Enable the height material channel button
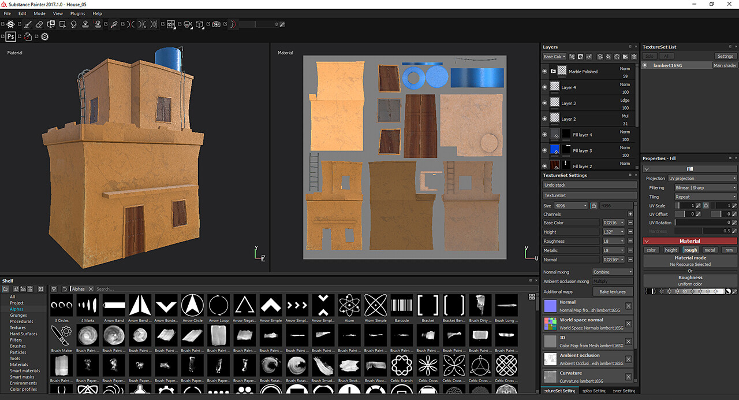The width and height of the screenshot is (739, 400). (x=671, y=250)
